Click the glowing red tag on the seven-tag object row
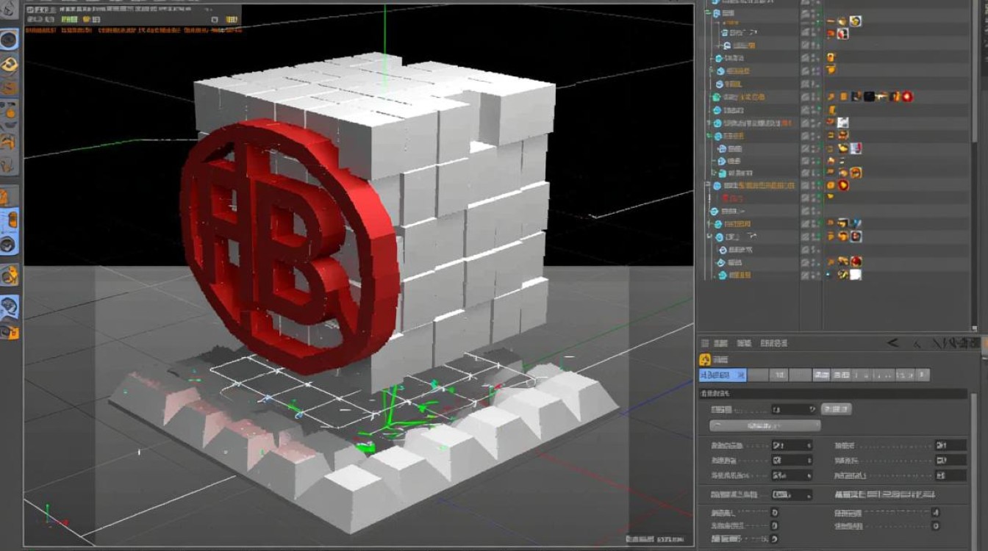Screen dimensions: 988x551 click(907, 96)
